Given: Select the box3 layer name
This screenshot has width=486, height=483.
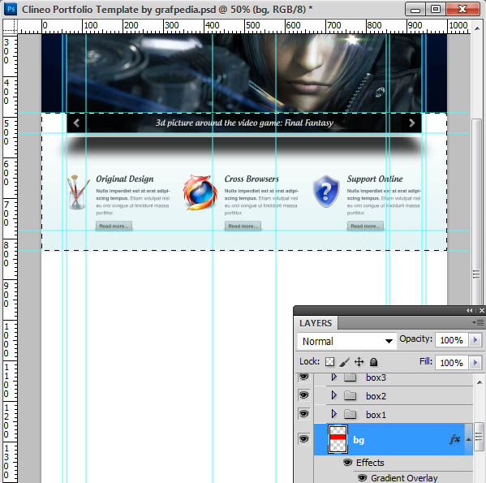Looking at the screenshot, I should click(376, 377).
